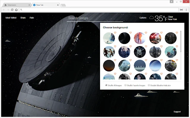Open the user profile icon in title bar
The width and height of the screenshot is (190, 118).
coord(172,1)
